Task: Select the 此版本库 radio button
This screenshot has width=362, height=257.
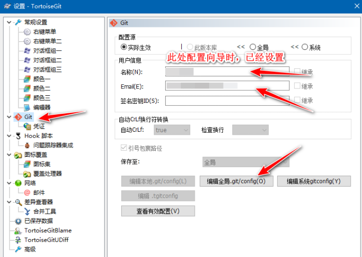Action: (x=190, y=47)
